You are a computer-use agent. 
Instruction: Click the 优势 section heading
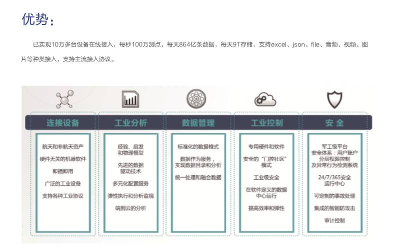coord(37,19)
